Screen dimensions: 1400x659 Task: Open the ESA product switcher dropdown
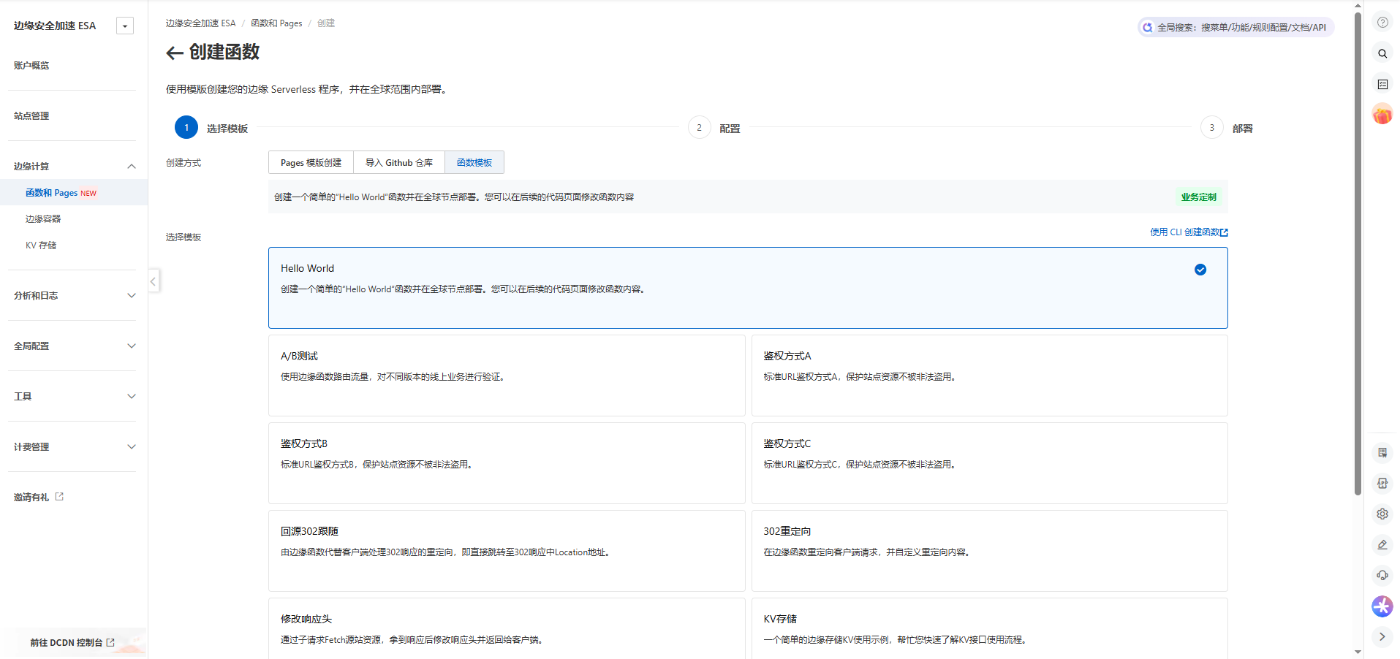[125, 26]
